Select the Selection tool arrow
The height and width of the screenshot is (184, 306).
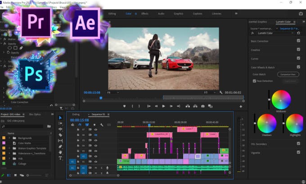coord(60,118)
